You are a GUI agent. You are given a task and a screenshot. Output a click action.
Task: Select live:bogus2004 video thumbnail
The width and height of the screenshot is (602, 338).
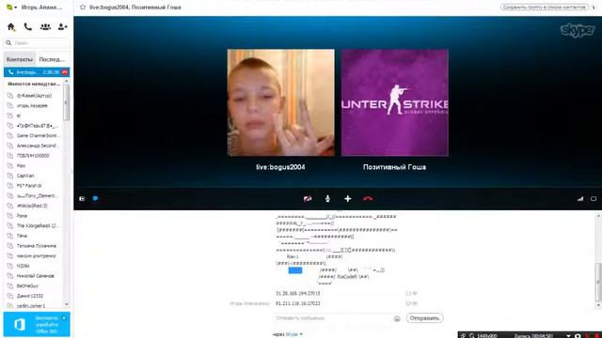[x=280, y=102]
